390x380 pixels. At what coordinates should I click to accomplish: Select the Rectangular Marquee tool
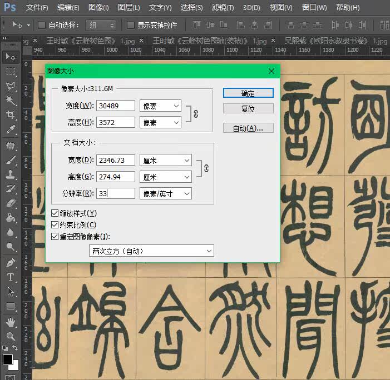pos(11,72)
